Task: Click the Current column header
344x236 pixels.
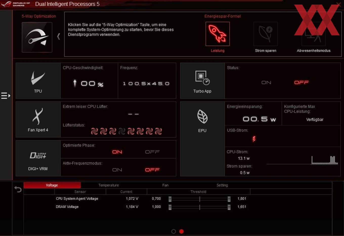Action: click(x=126, y=192)
